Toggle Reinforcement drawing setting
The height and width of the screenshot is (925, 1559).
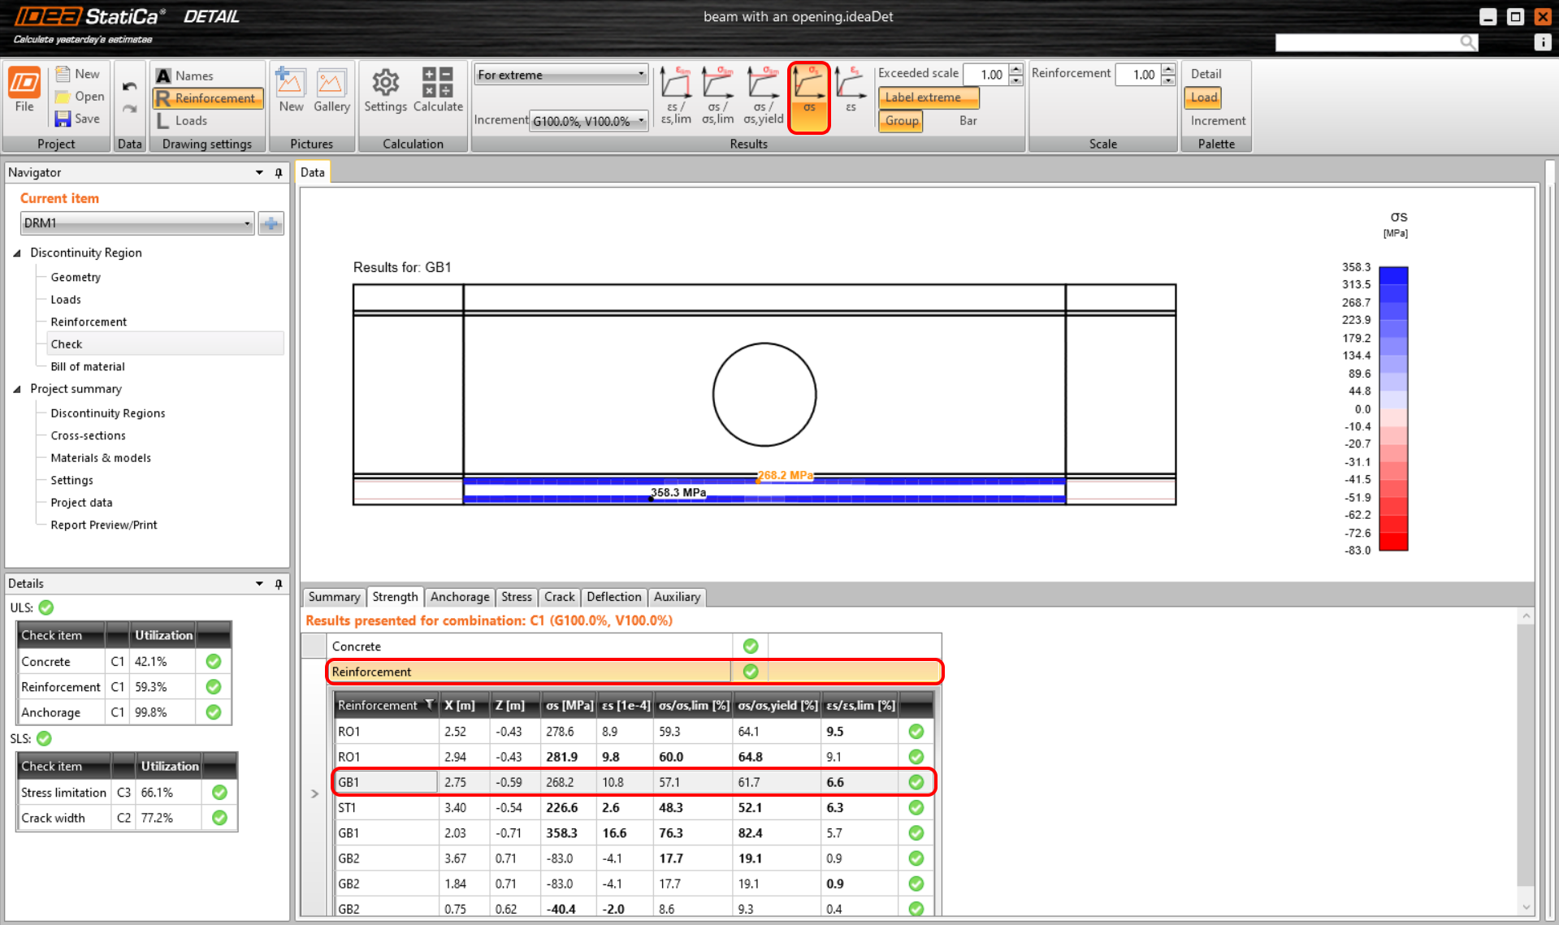click(208, 98)
